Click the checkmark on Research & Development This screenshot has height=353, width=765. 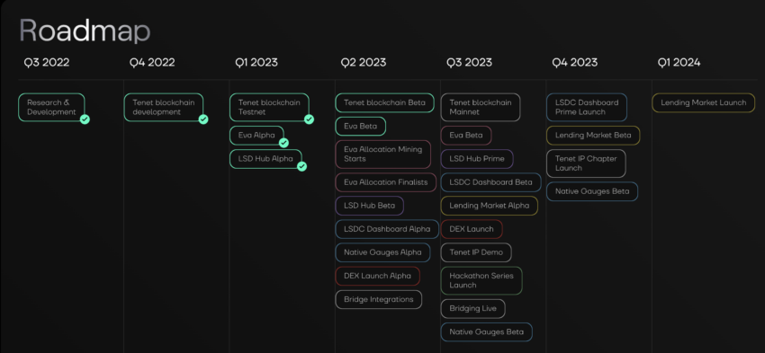click(x=85, y=119)
